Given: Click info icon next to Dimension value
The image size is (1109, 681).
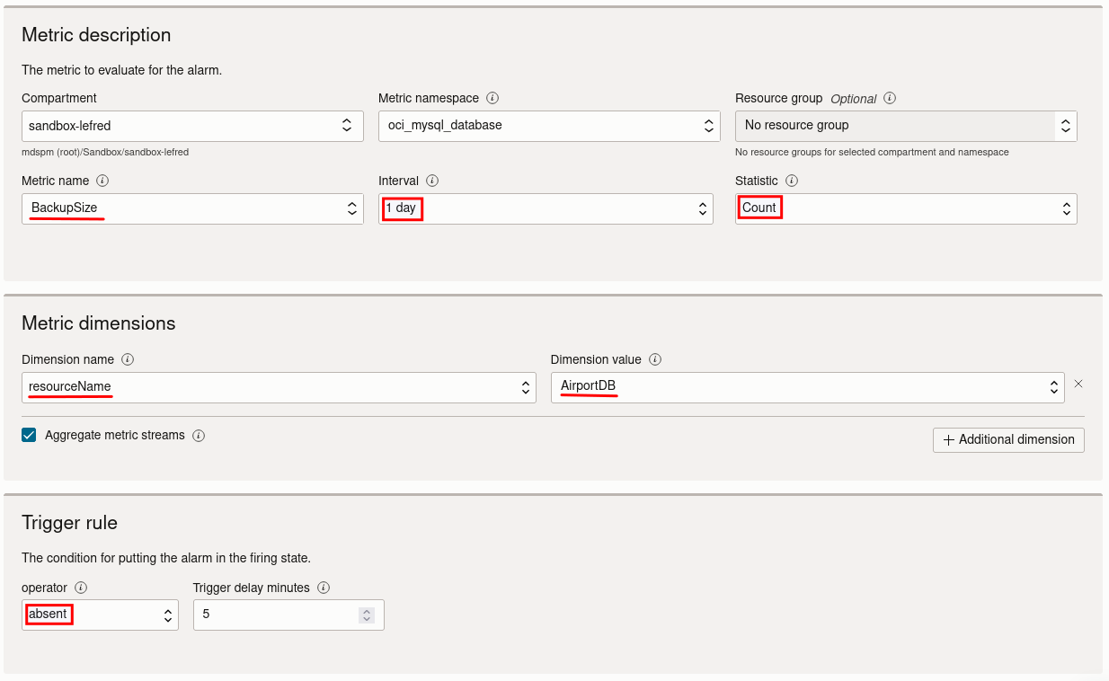Looking at the screenshot, I should tap(655, 359).
